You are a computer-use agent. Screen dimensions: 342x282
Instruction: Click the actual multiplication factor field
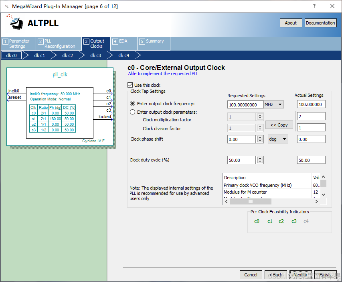(311, 116)
